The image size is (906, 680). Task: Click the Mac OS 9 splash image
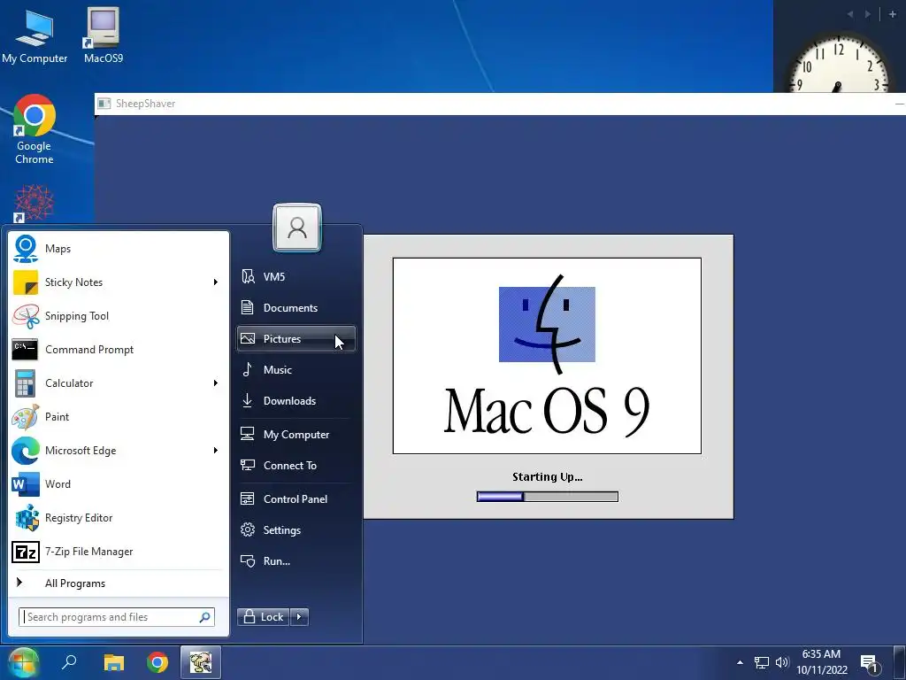pos(547,356)
